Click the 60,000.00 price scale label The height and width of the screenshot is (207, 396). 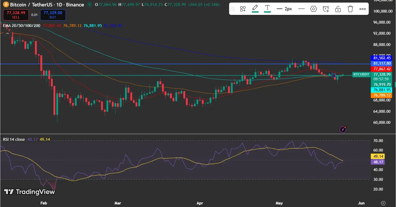coord(382,123)
